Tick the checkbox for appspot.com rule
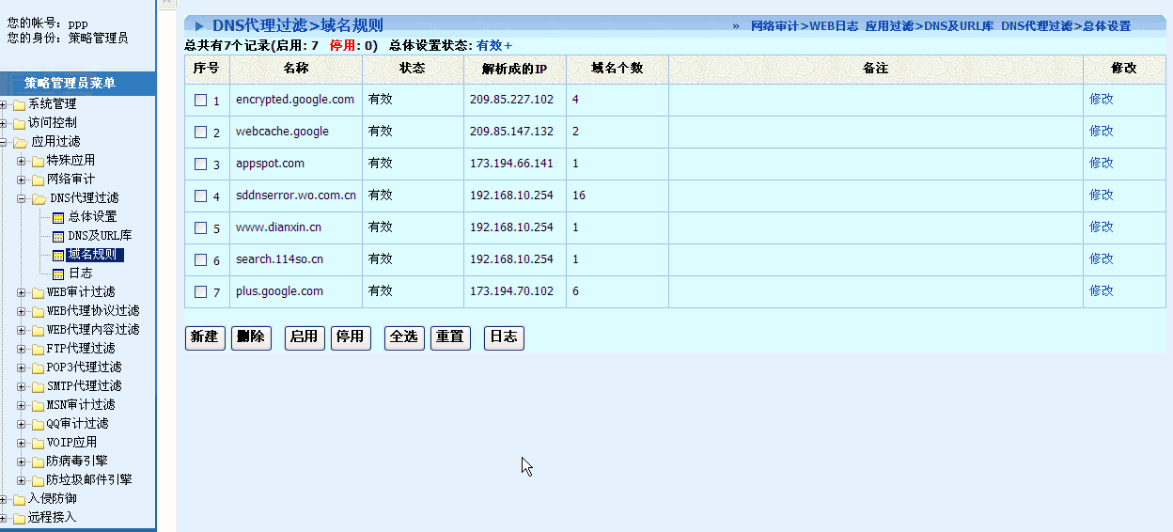This screenshot has height=532, width=1173. tap(200, 164)
